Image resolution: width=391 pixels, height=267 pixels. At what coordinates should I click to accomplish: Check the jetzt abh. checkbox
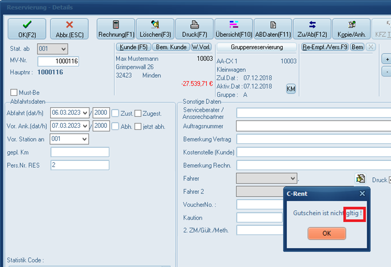138,127
